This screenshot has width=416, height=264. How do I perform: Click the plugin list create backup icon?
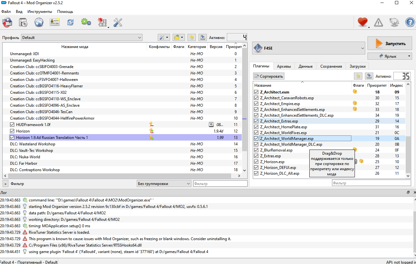[x=369, y=76]
